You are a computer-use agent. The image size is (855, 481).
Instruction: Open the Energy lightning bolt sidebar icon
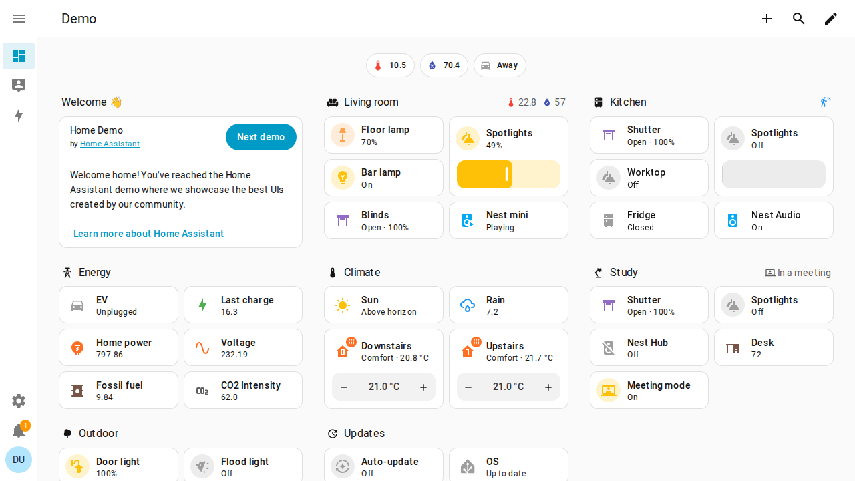click(19, 115)
